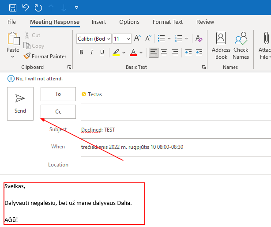Open Address Book
Viewport: 271px width, 227px height.
pyautogui.click(x=221, y=45)
